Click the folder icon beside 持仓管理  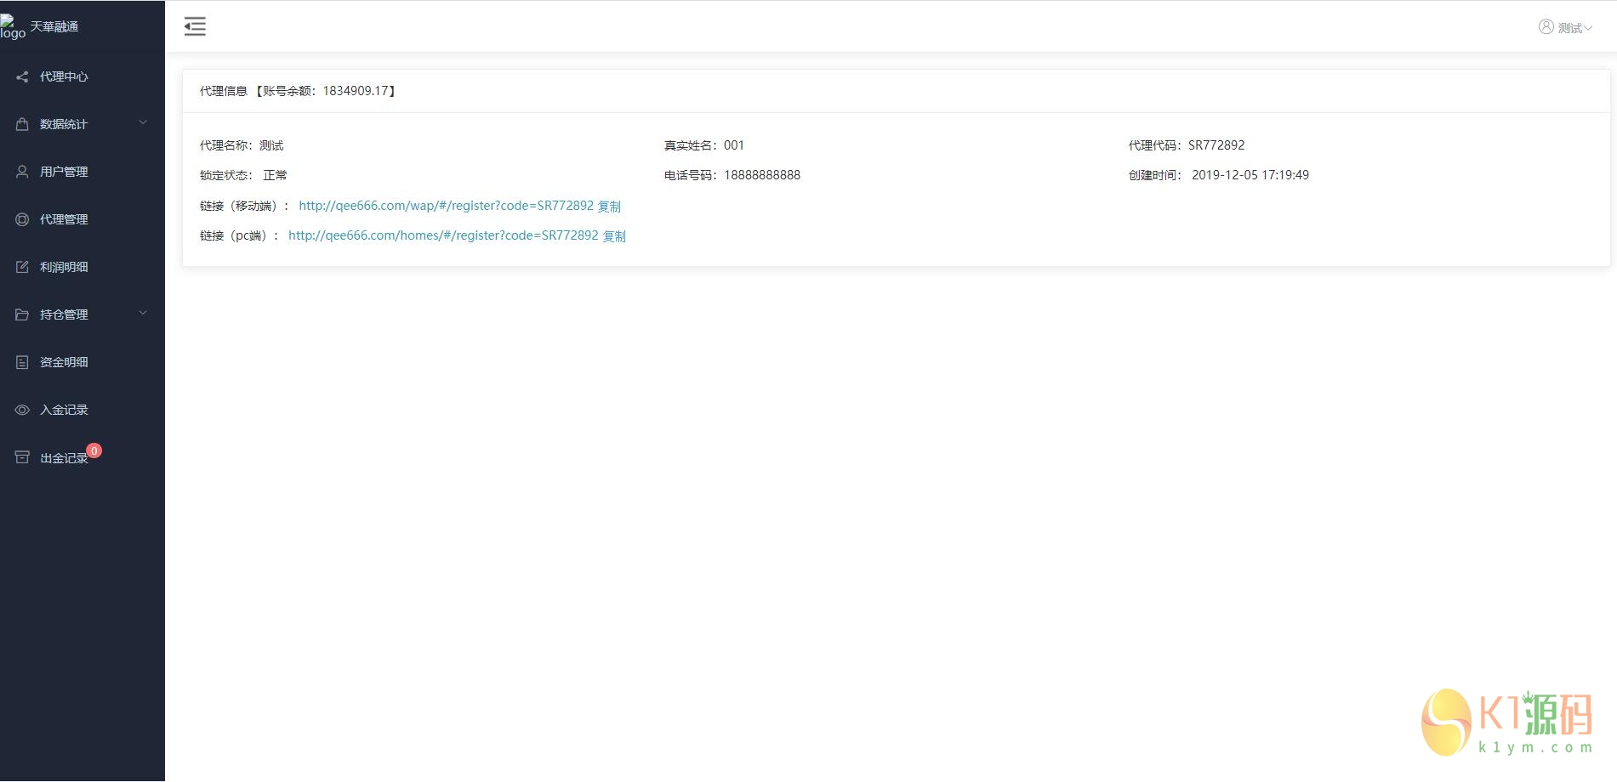coord(22,314)
